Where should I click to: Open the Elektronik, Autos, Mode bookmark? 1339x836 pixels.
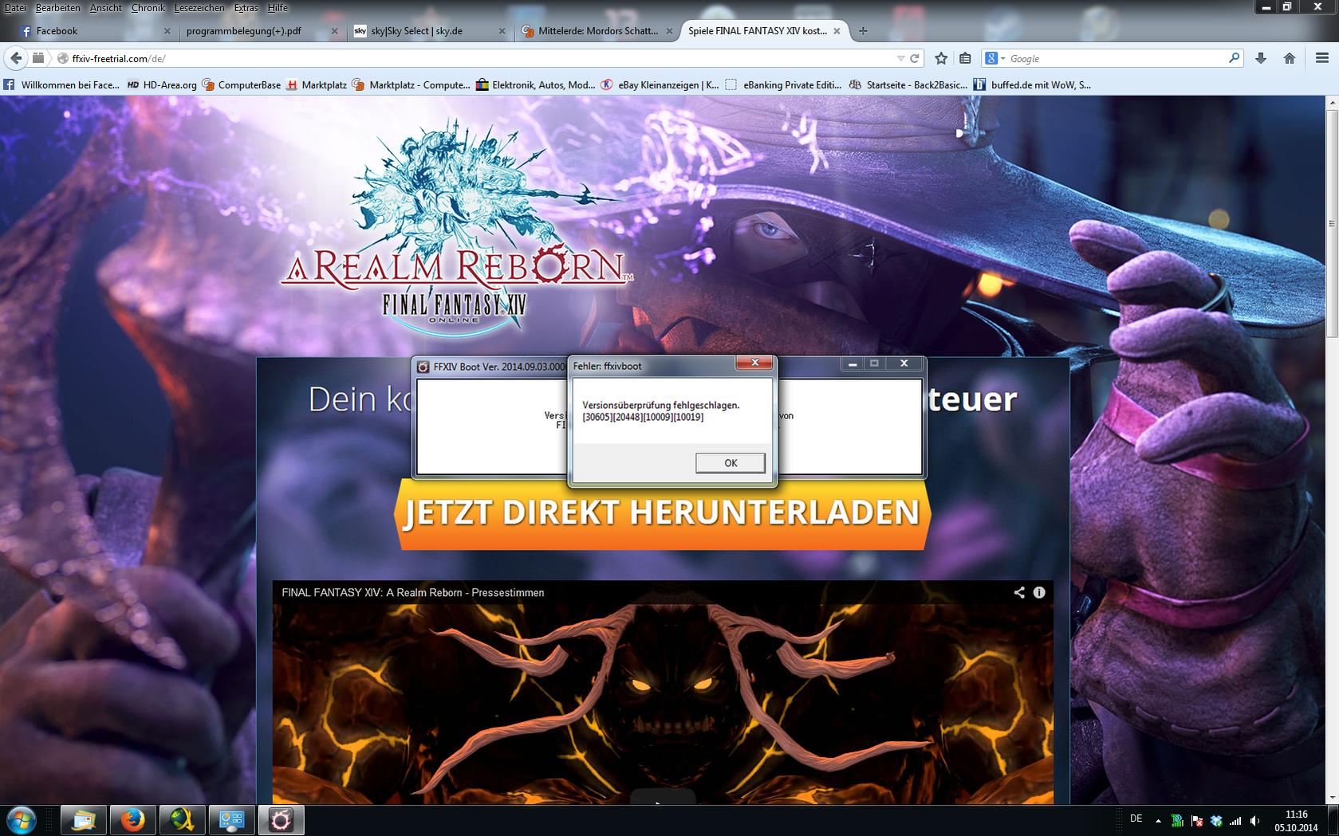tap(535, 84)
